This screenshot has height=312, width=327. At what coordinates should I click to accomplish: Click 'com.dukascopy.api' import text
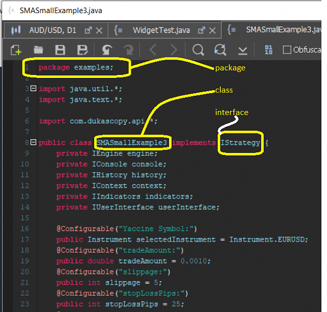pos(107,121)
